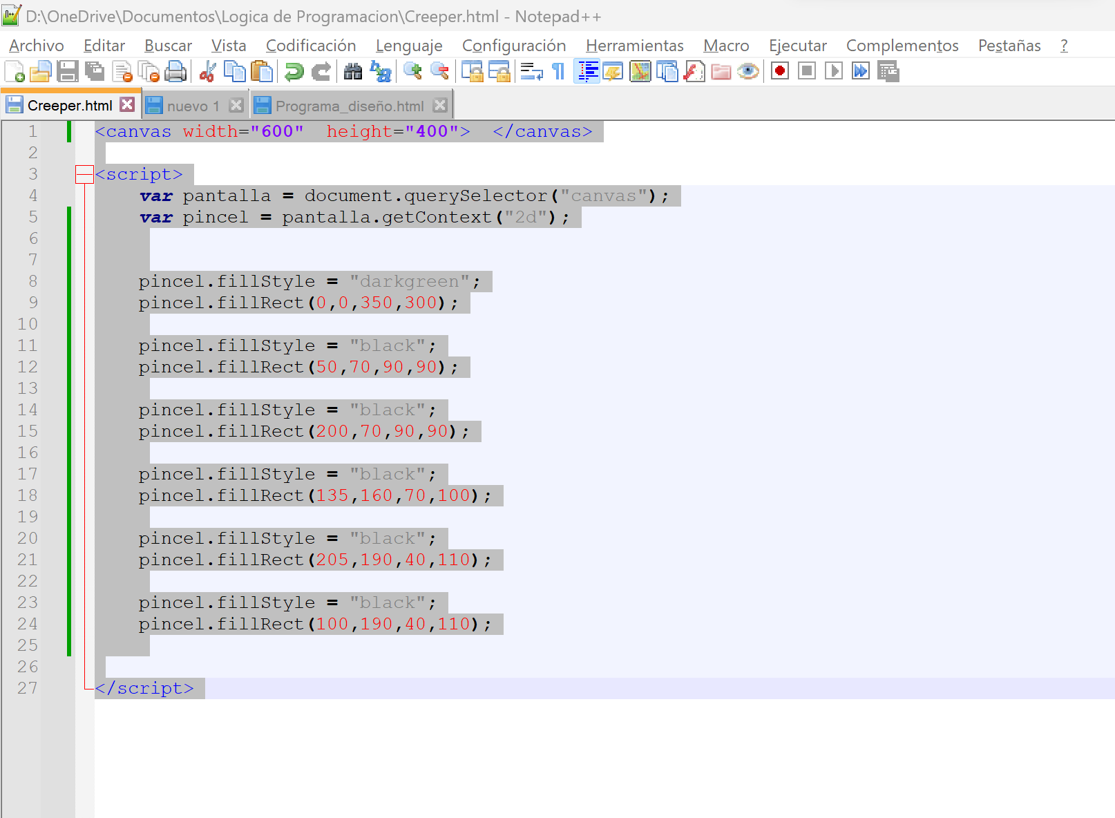Switch to nuevo 1 tab
The image size is (1115, 818).
pyautogui.click(x=193, y=106)
